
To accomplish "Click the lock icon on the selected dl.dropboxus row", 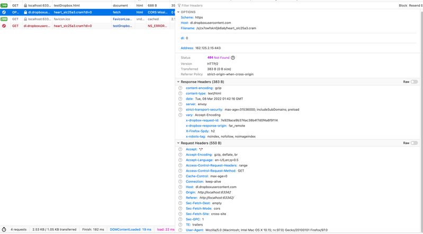I will 25,12.
